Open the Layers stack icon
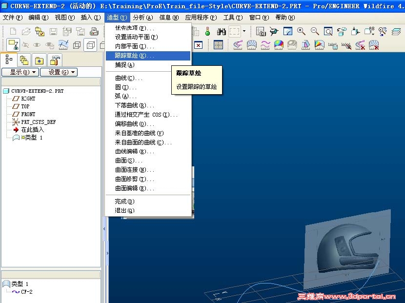This screenshot has height=303, width=405. (x=396, y=32)
